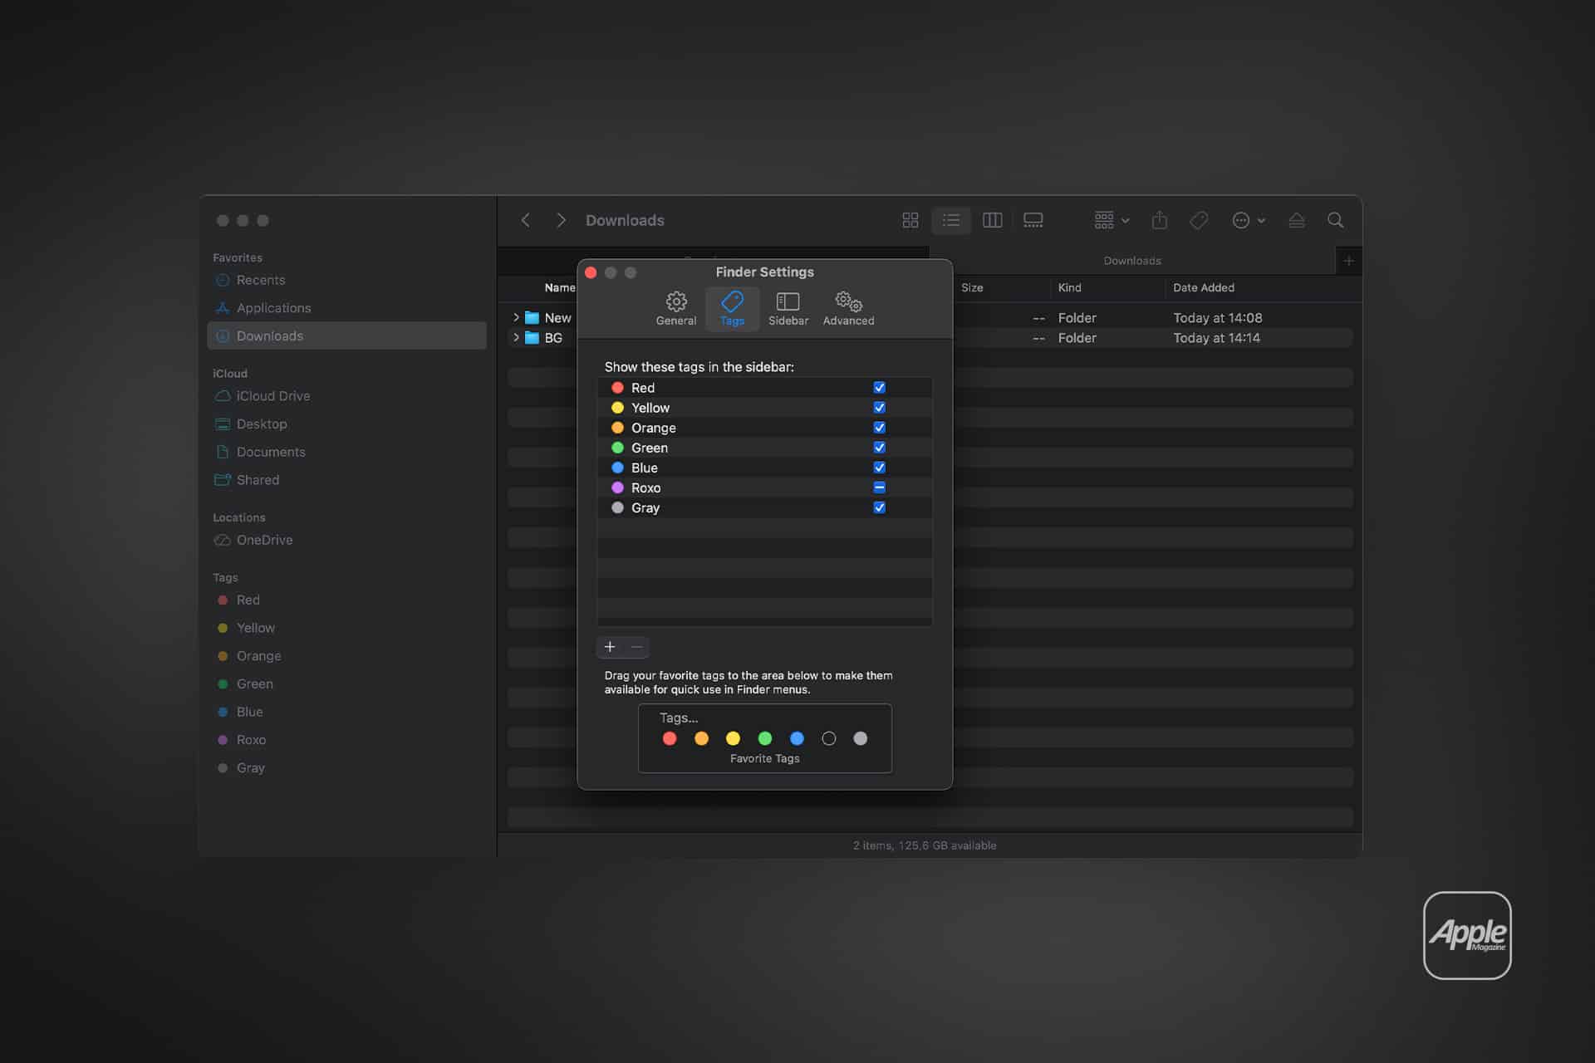Image resolution: width=1595 pixels, height=1063 pixels.
Task: Uncheck the Orange tag checkbox
Action: click(x=879, y=428)
